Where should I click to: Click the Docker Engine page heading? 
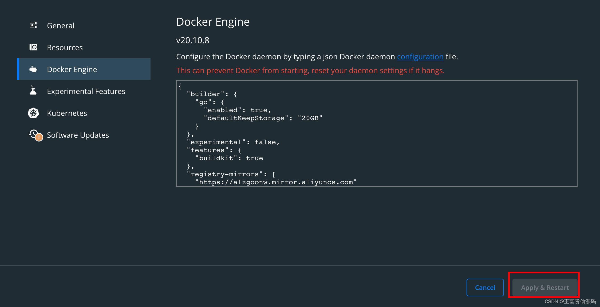coord(213,22)
